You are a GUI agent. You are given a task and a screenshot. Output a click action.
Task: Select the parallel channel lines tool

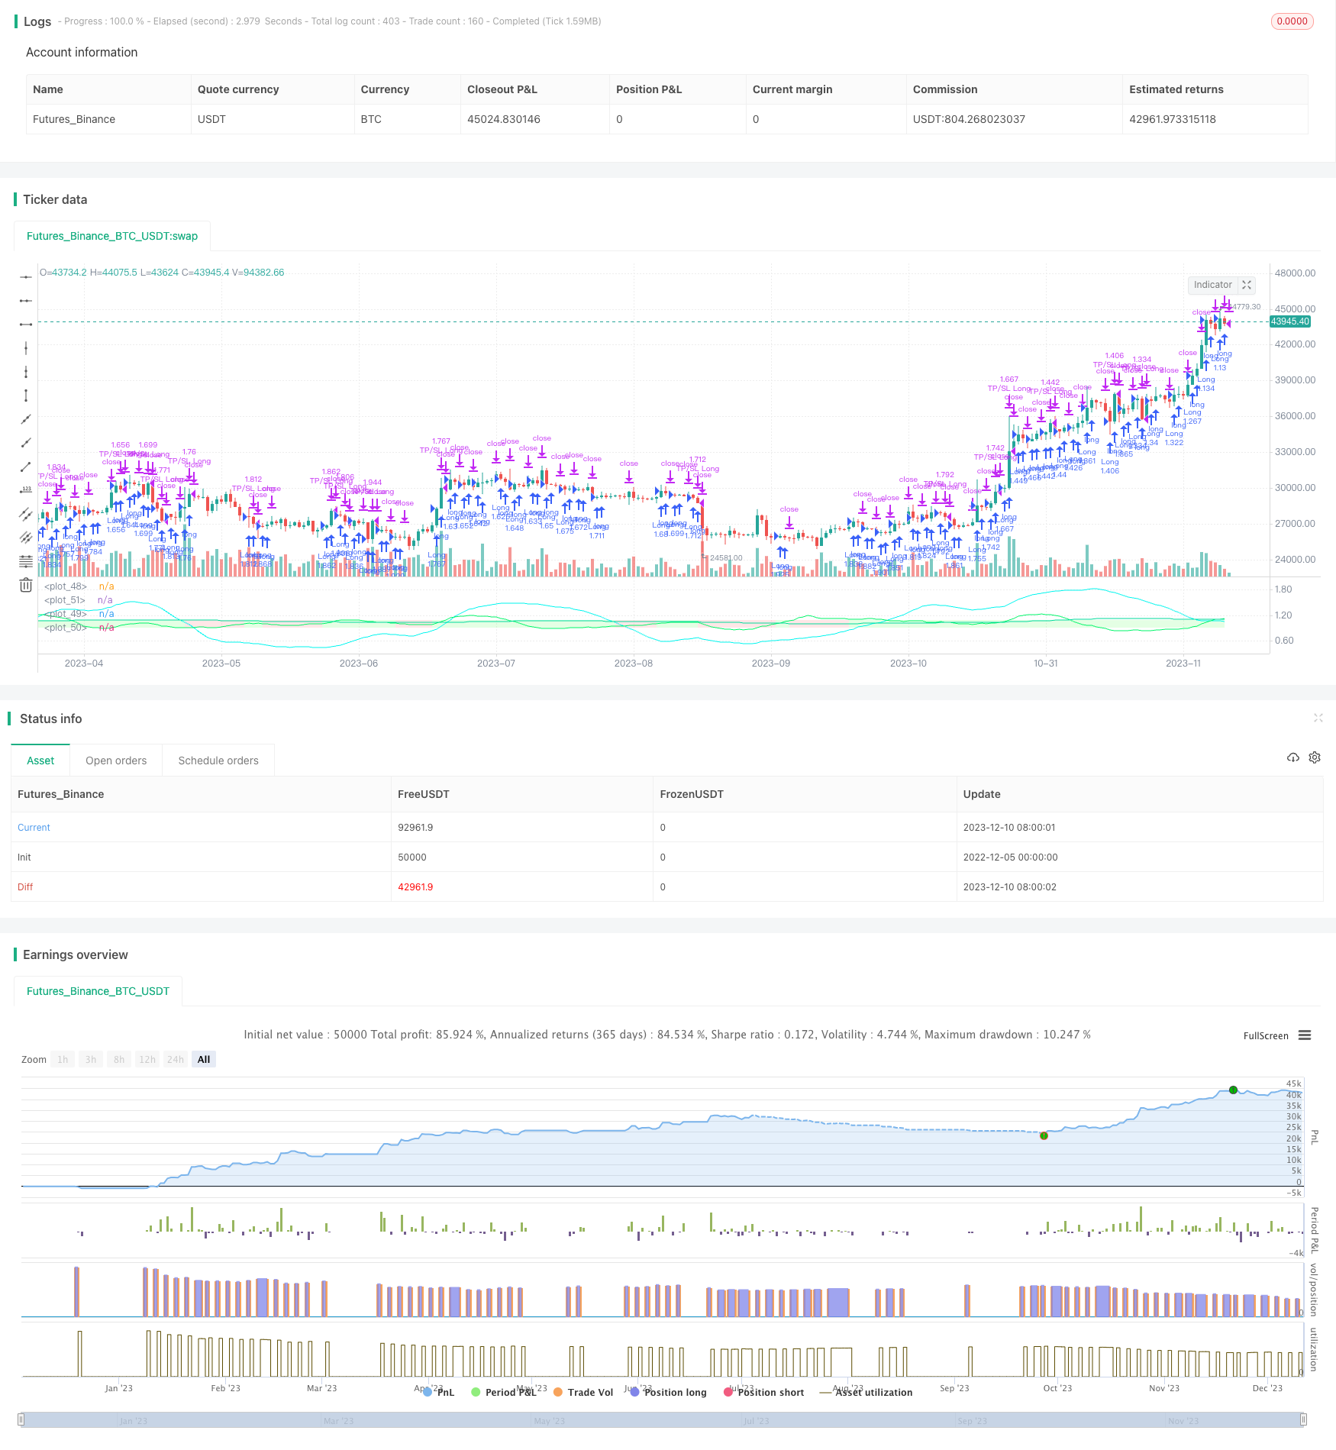click(x=26, y=513)
